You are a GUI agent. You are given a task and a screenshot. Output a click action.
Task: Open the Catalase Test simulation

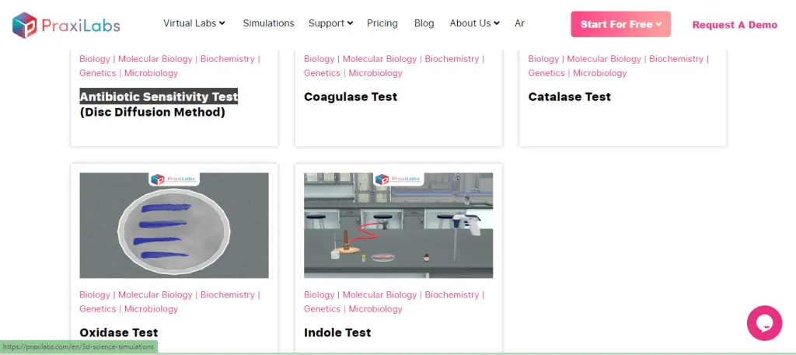(x=569, y=96)
